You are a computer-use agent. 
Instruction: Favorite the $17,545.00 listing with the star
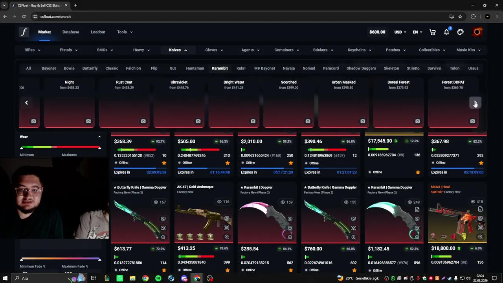tap(418, 172)
